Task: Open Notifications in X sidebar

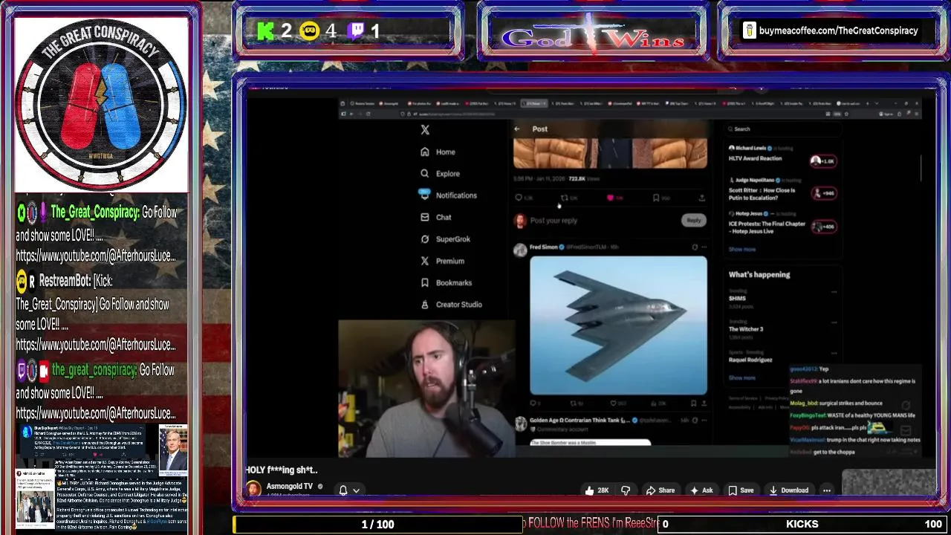Action: click(x=448, y=195)
